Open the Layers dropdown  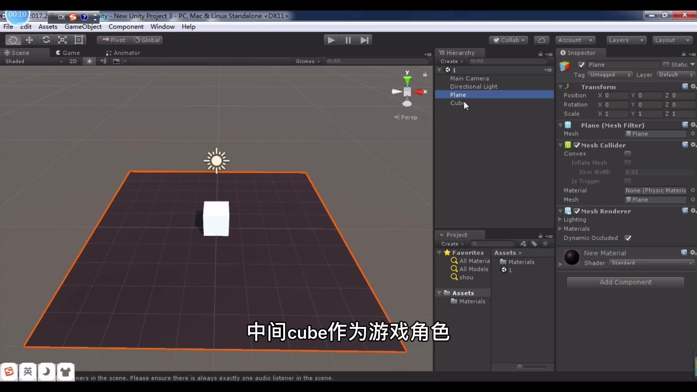point(626,40)
